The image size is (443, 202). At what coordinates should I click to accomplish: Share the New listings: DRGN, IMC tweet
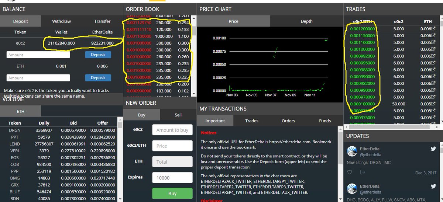363,172
